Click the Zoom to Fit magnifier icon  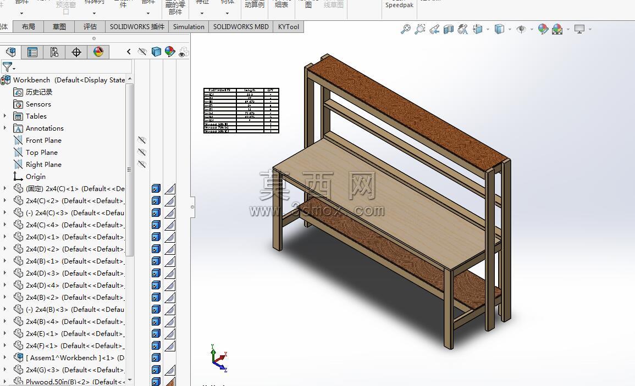click(x=405, y=29)
